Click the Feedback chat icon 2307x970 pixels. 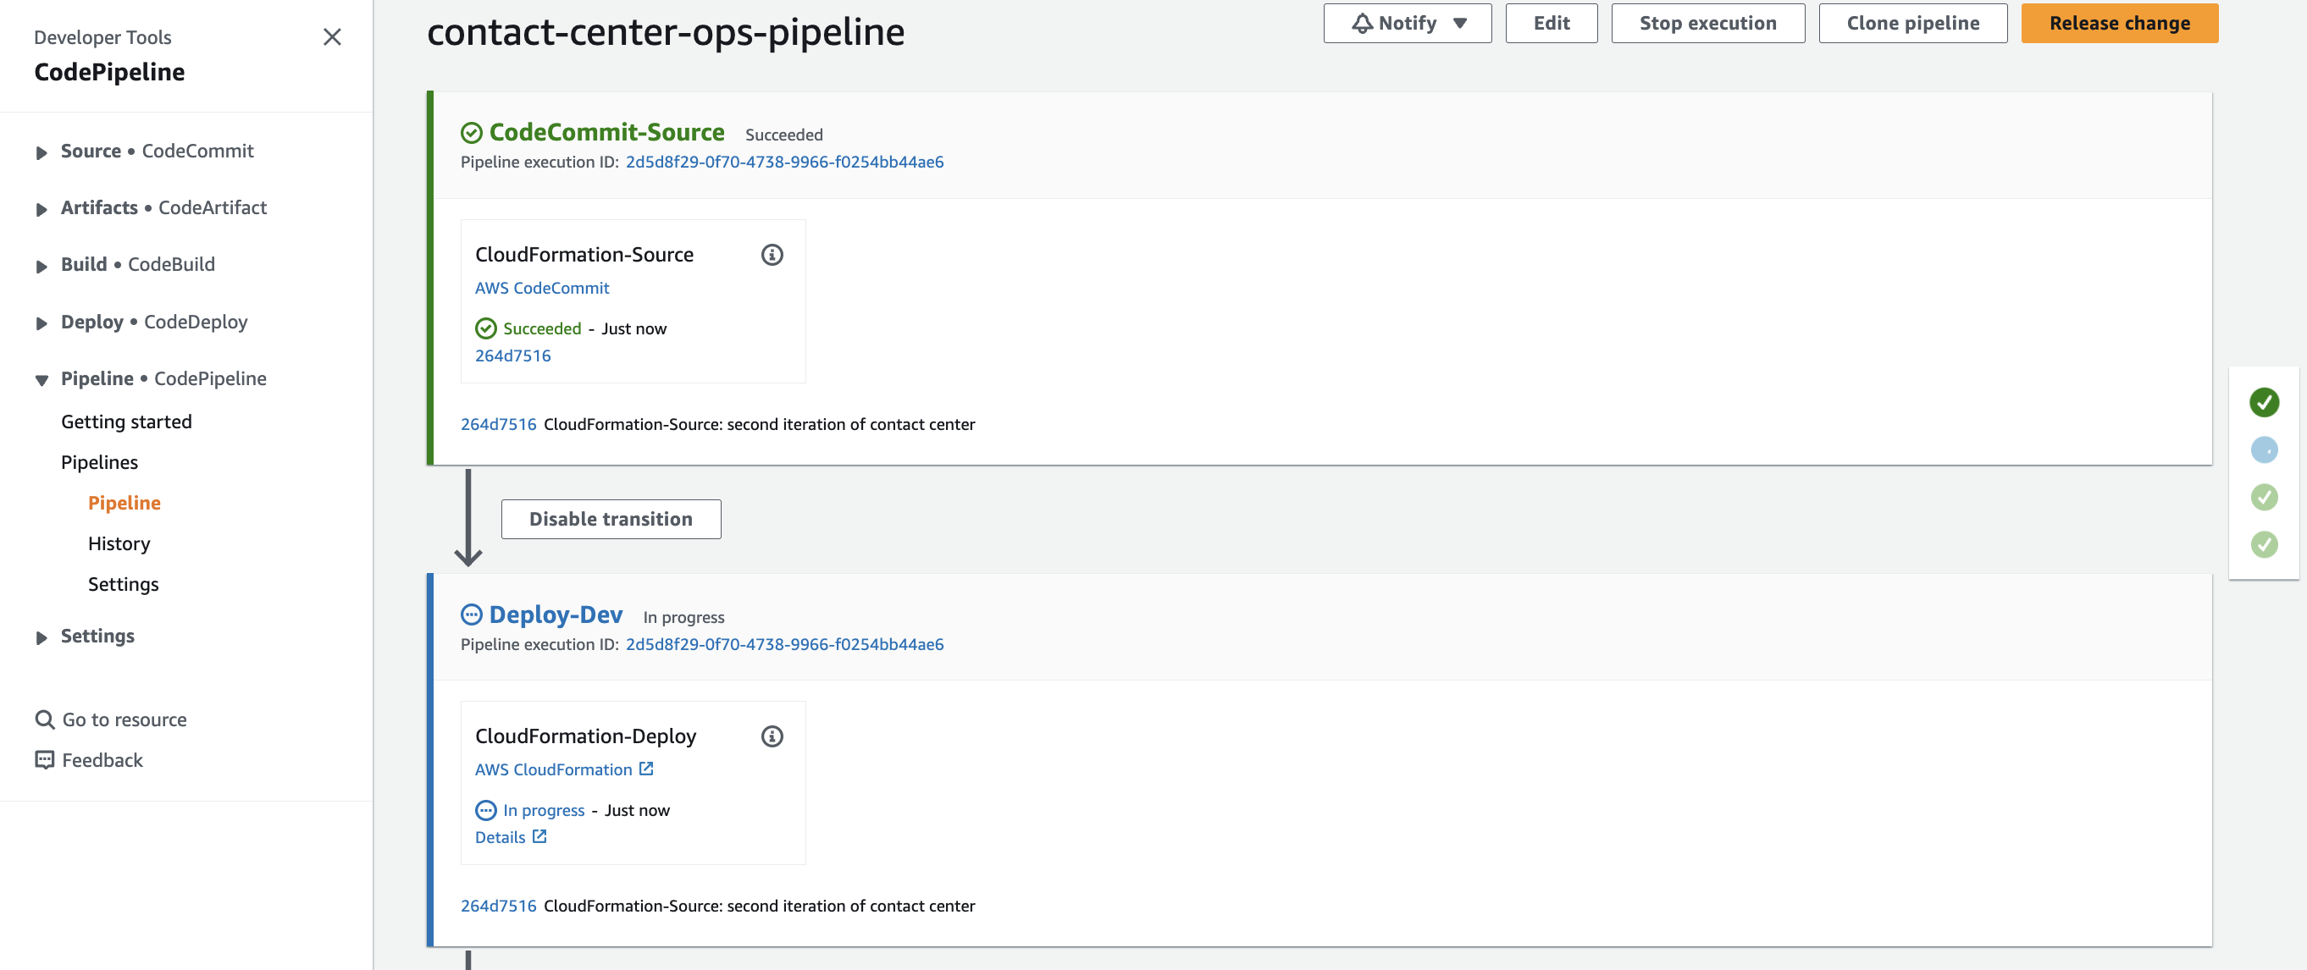coord(44,760)
